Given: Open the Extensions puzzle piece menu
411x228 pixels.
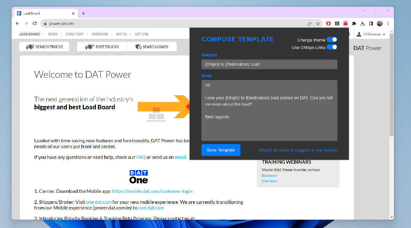Looking at the screenshot, I should pyautogui.click(x=354, y=23).
